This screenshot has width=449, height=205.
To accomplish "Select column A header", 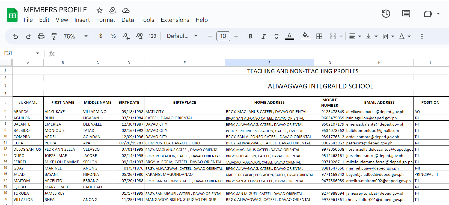I will 28,63.
